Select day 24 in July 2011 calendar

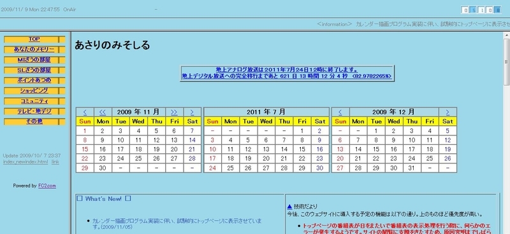pyautogui.click(x=212, y=168)
